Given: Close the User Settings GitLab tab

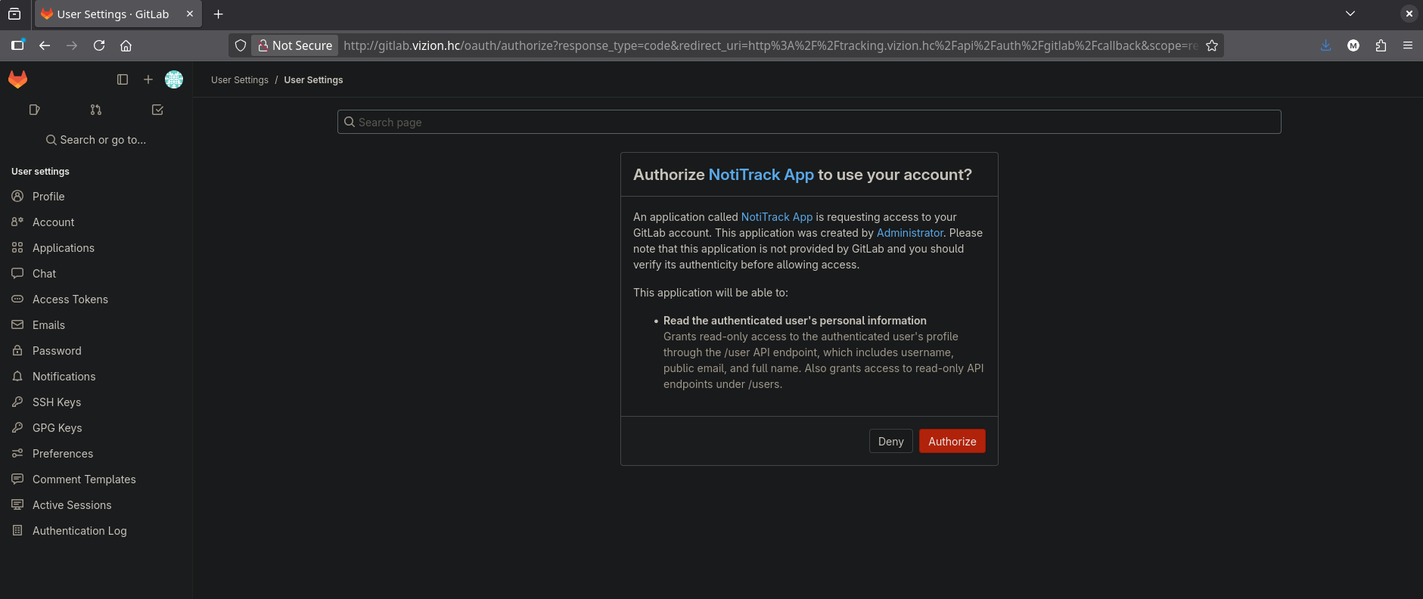Looking at the screenshot, I should pos(190,14).
